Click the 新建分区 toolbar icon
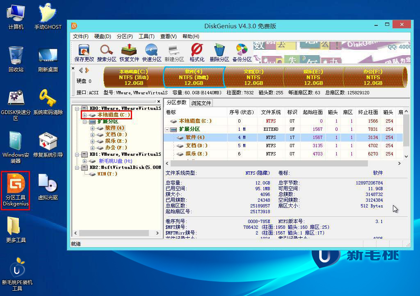This screenshot has width=420, height=296. [174, 53]
